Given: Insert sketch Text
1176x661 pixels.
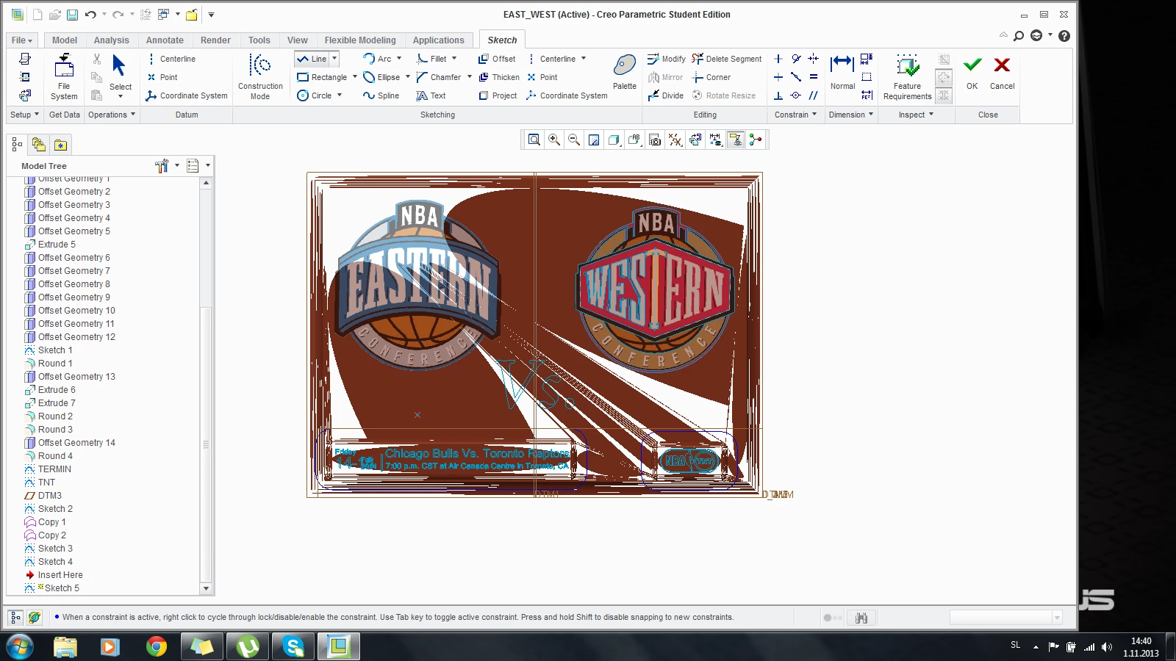Looking at the screenshot, I should coord(431,95).
